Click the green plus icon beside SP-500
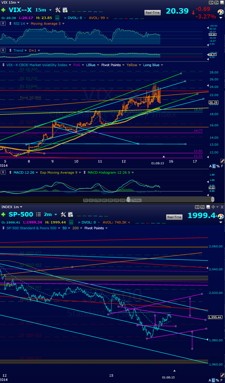This screenshot has width=225, height=383. 3,214
